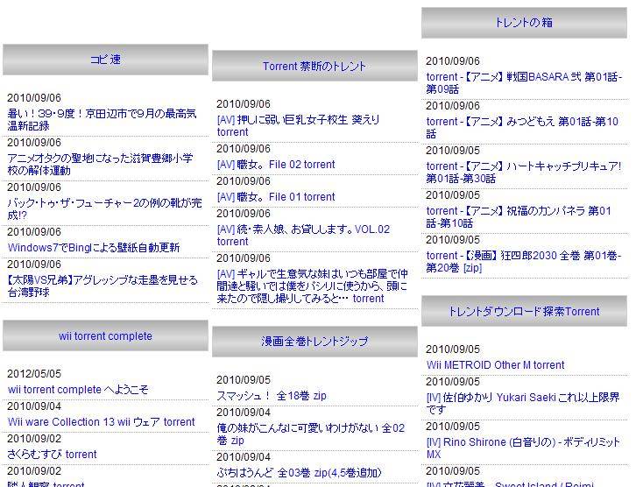Open the Torrent 禁断のトレント header link
The height and width of the screenshot is (487, 636).
(x=314, y=66)
